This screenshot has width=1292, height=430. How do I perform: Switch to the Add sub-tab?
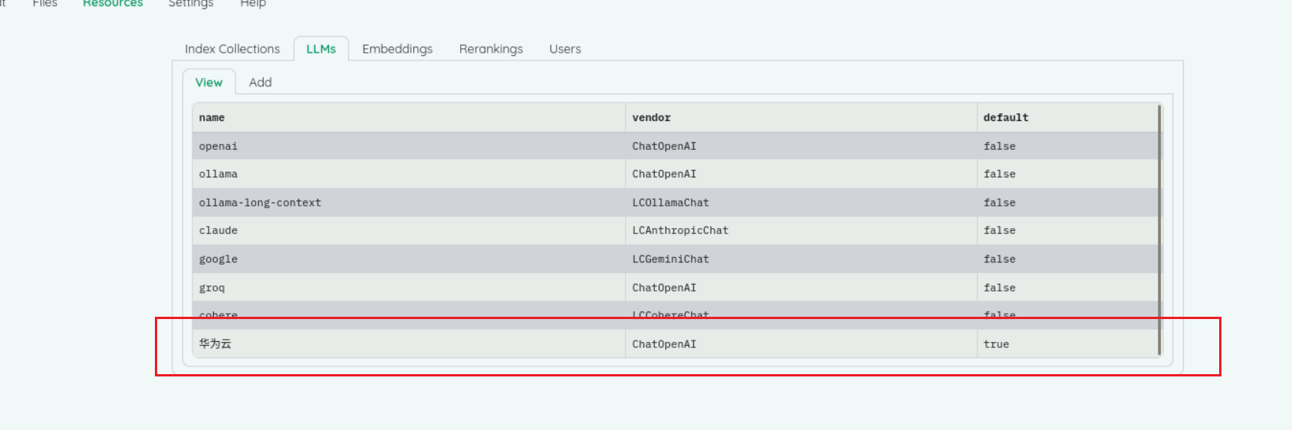[261, 83]
